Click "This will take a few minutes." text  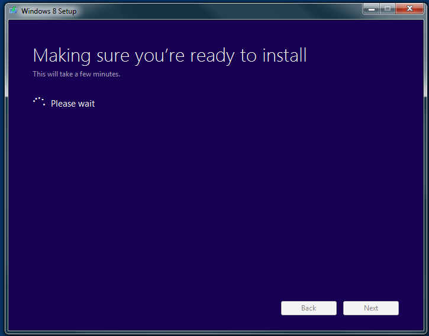click(x=76, y=74)
